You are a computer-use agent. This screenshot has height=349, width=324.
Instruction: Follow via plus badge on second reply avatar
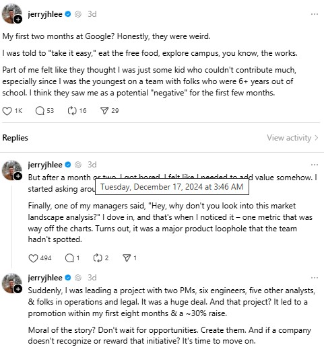18,177
